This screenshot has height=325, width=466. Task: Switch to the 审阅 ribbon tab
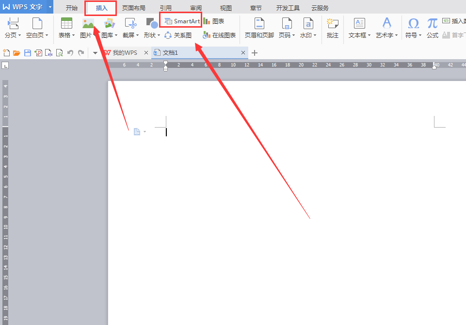[x=196, y=8]
